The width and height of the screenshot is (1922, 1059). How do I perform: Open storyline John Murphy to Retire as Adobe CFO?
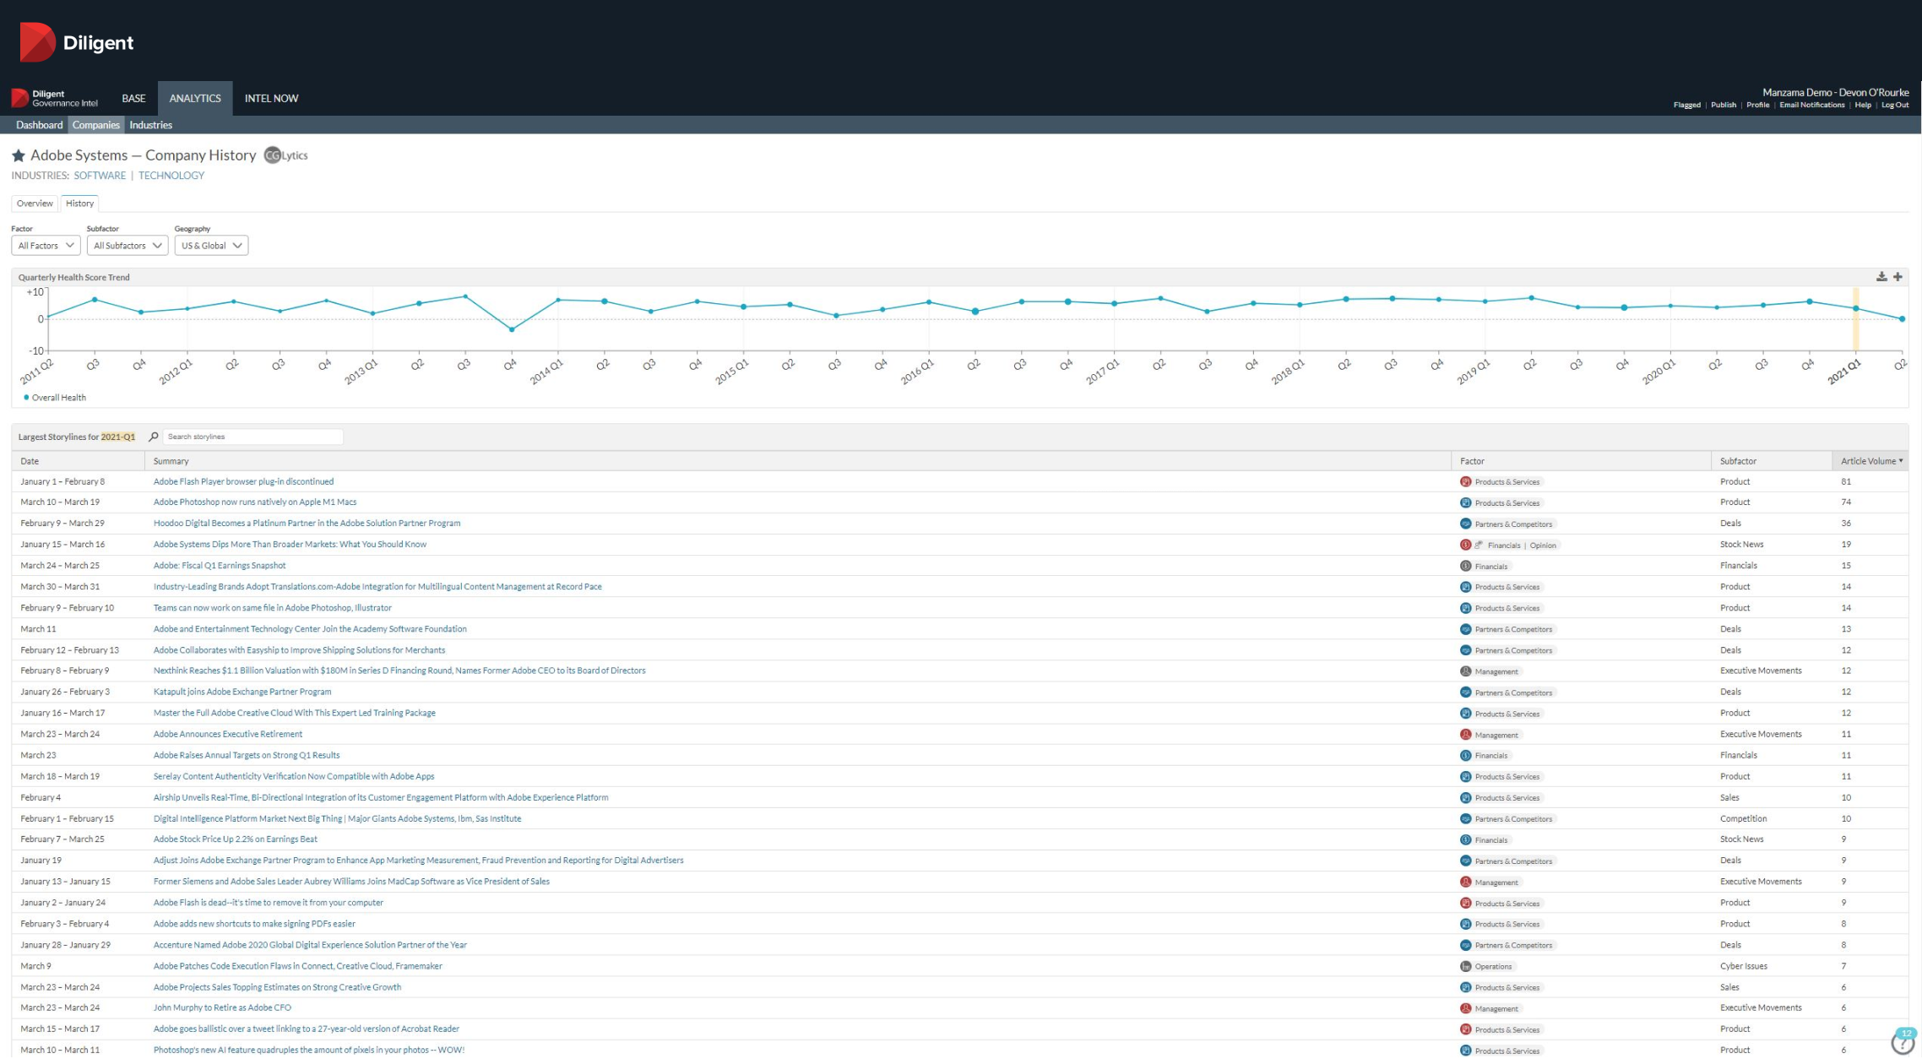(222, 1007)
